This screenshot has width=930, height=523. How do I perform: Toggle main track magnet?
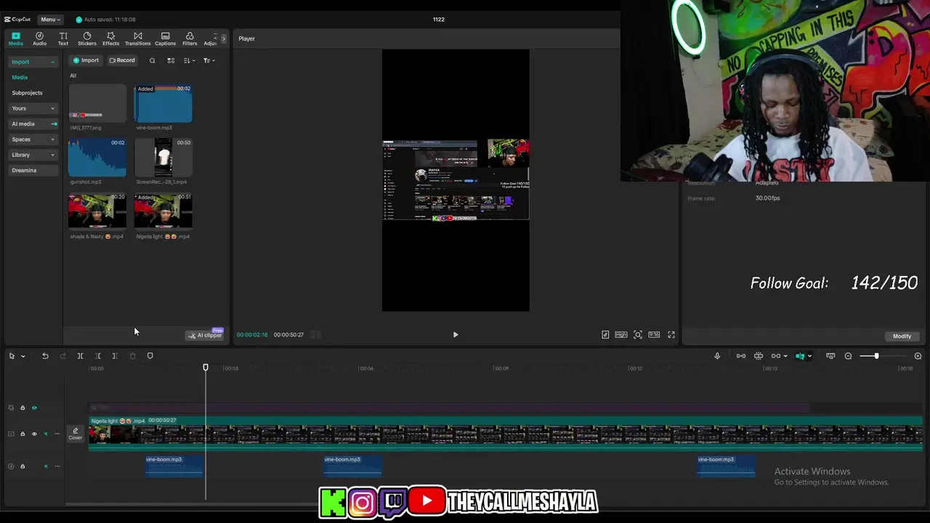(x=741, y=356)
